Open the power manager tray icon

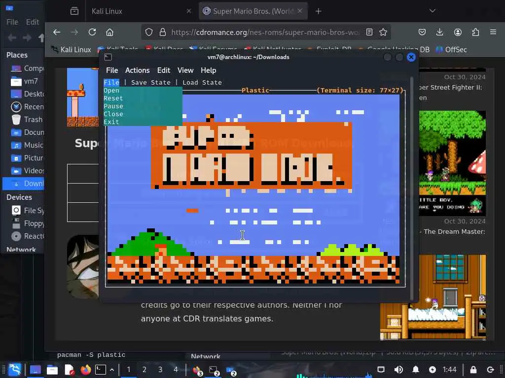click(x=432, y=370)
